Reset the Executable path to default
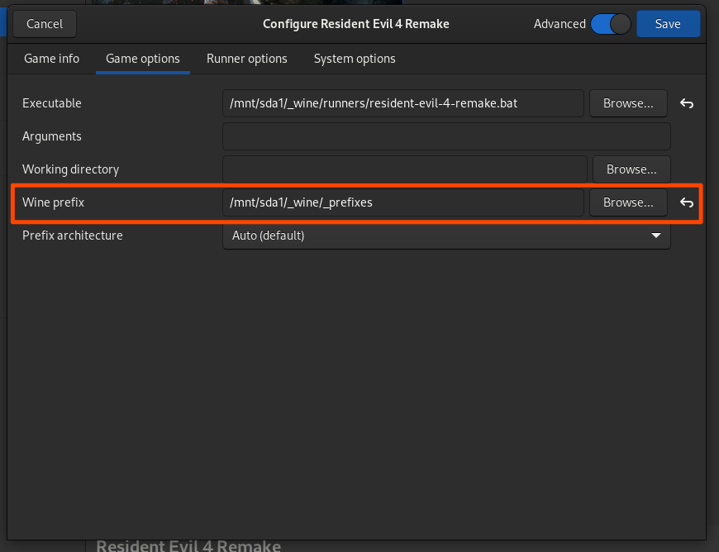 [x=686, y=103]
